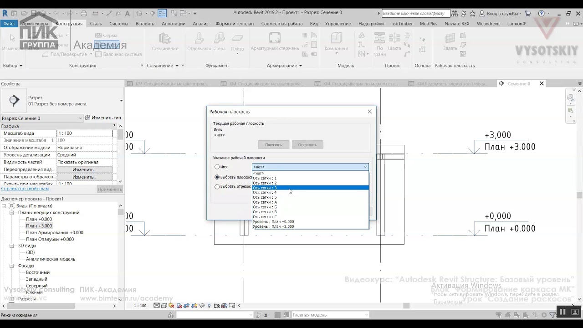The width and height of the screenshot is (583, 328).
Task: Click the pause button overlay
Action: 563,312
